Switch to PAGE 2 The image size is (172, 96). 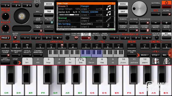[5, 38]
